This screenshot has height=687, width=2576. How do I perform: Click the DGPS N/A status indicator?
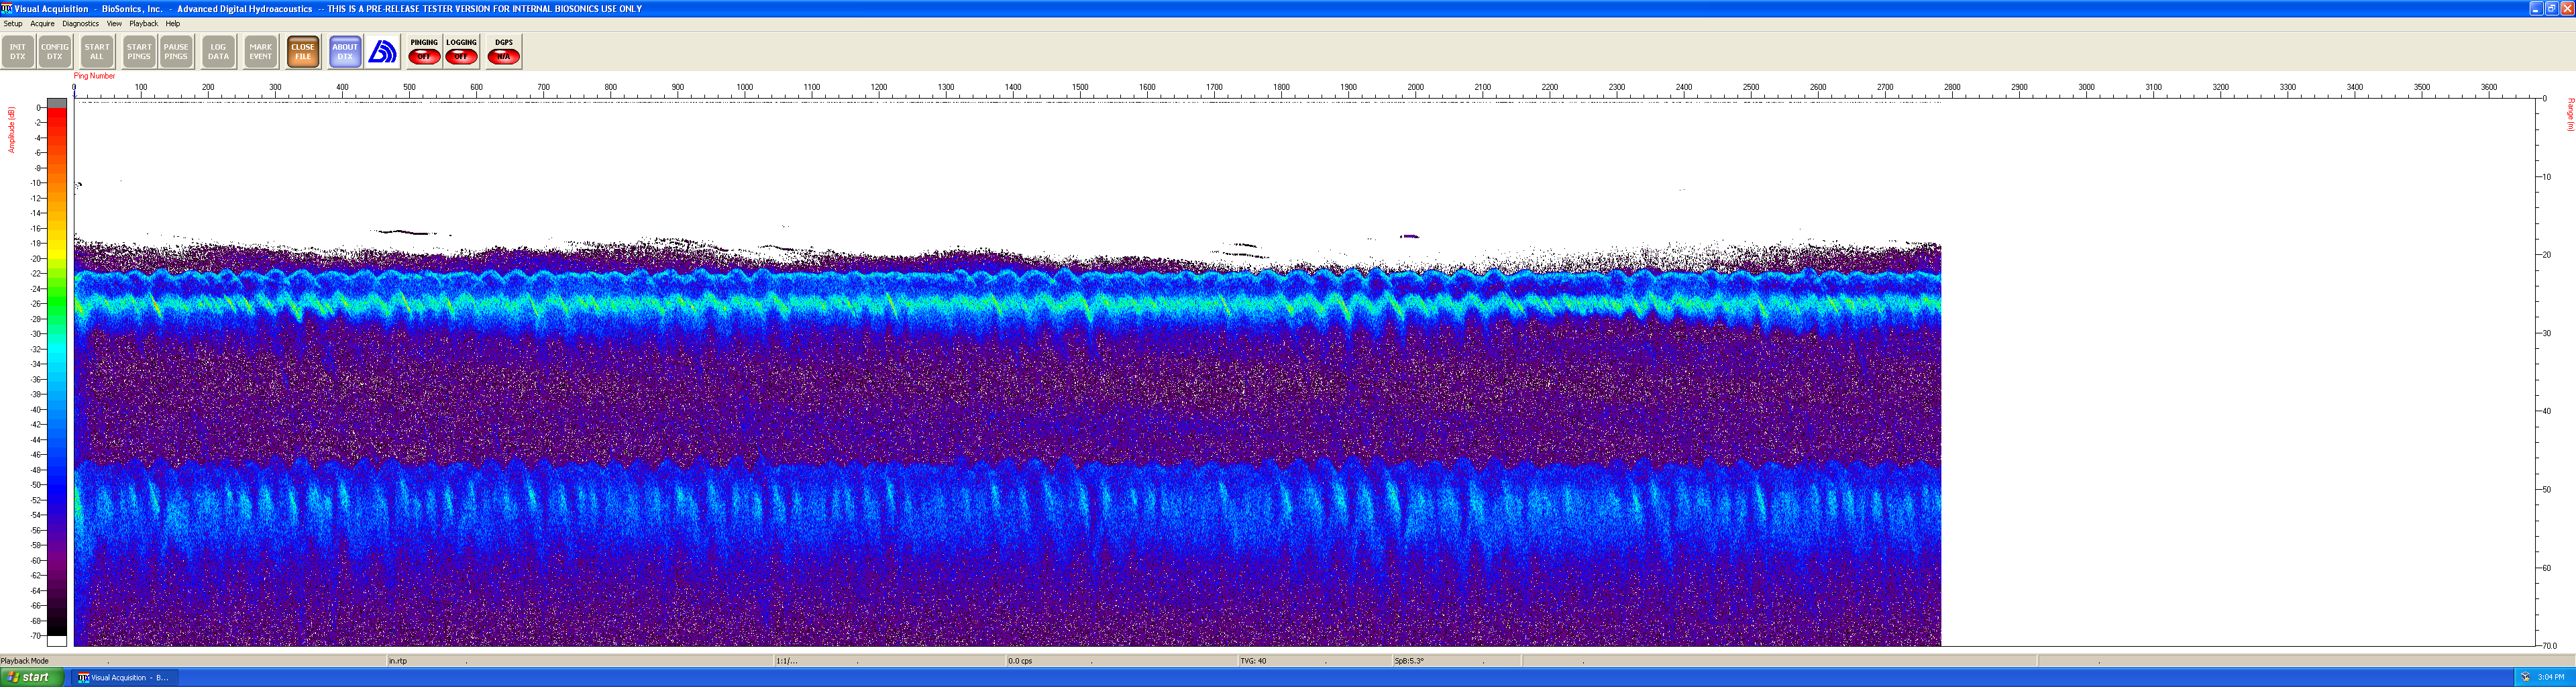[x=503, y=52]
